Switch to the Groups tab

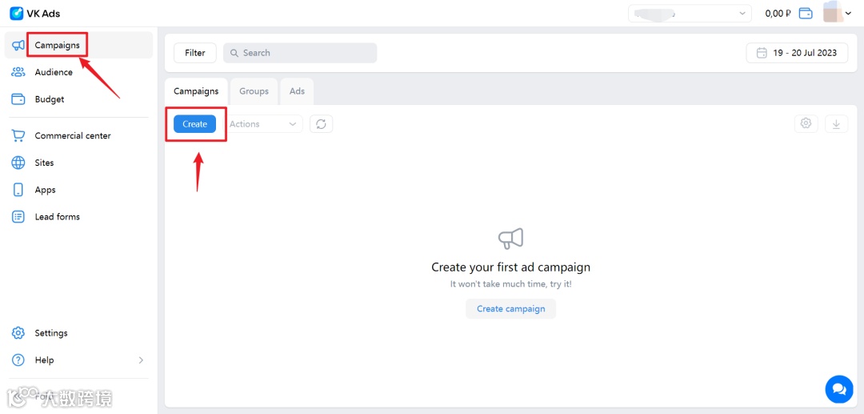coord(254,91)
